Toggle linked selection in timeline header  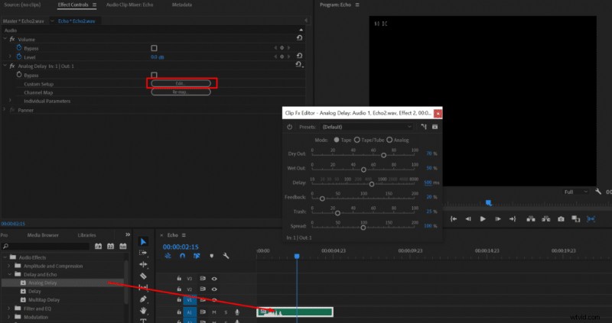click(x=197, y=256)
